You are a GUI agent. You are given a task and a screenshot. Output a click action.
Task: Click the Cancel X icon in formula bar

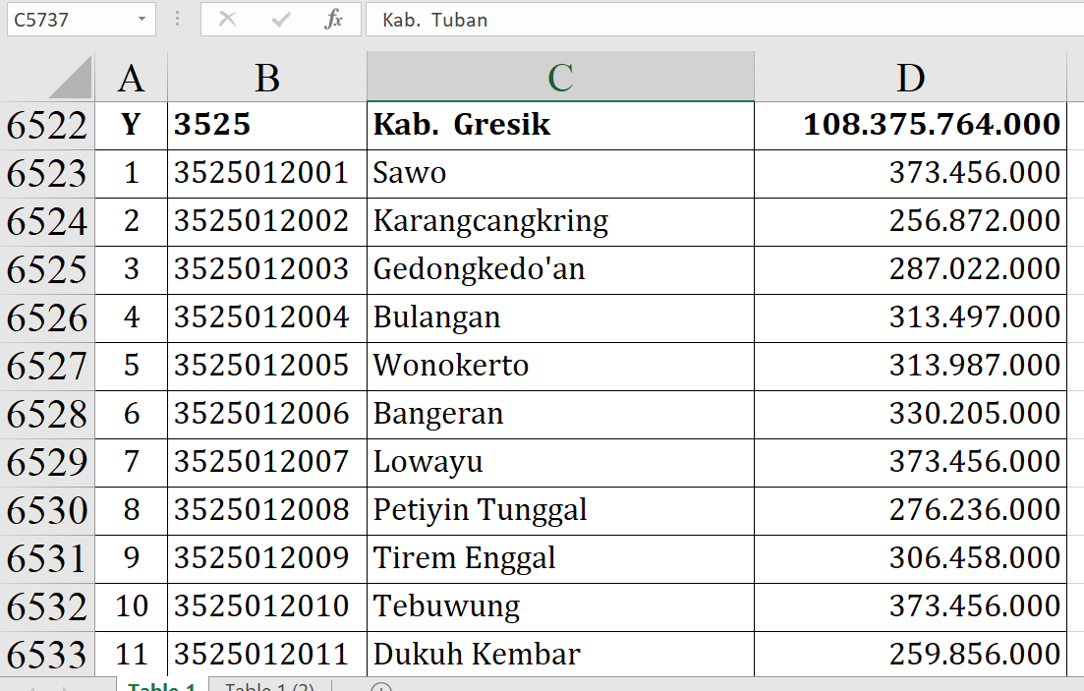pos(227,20)
